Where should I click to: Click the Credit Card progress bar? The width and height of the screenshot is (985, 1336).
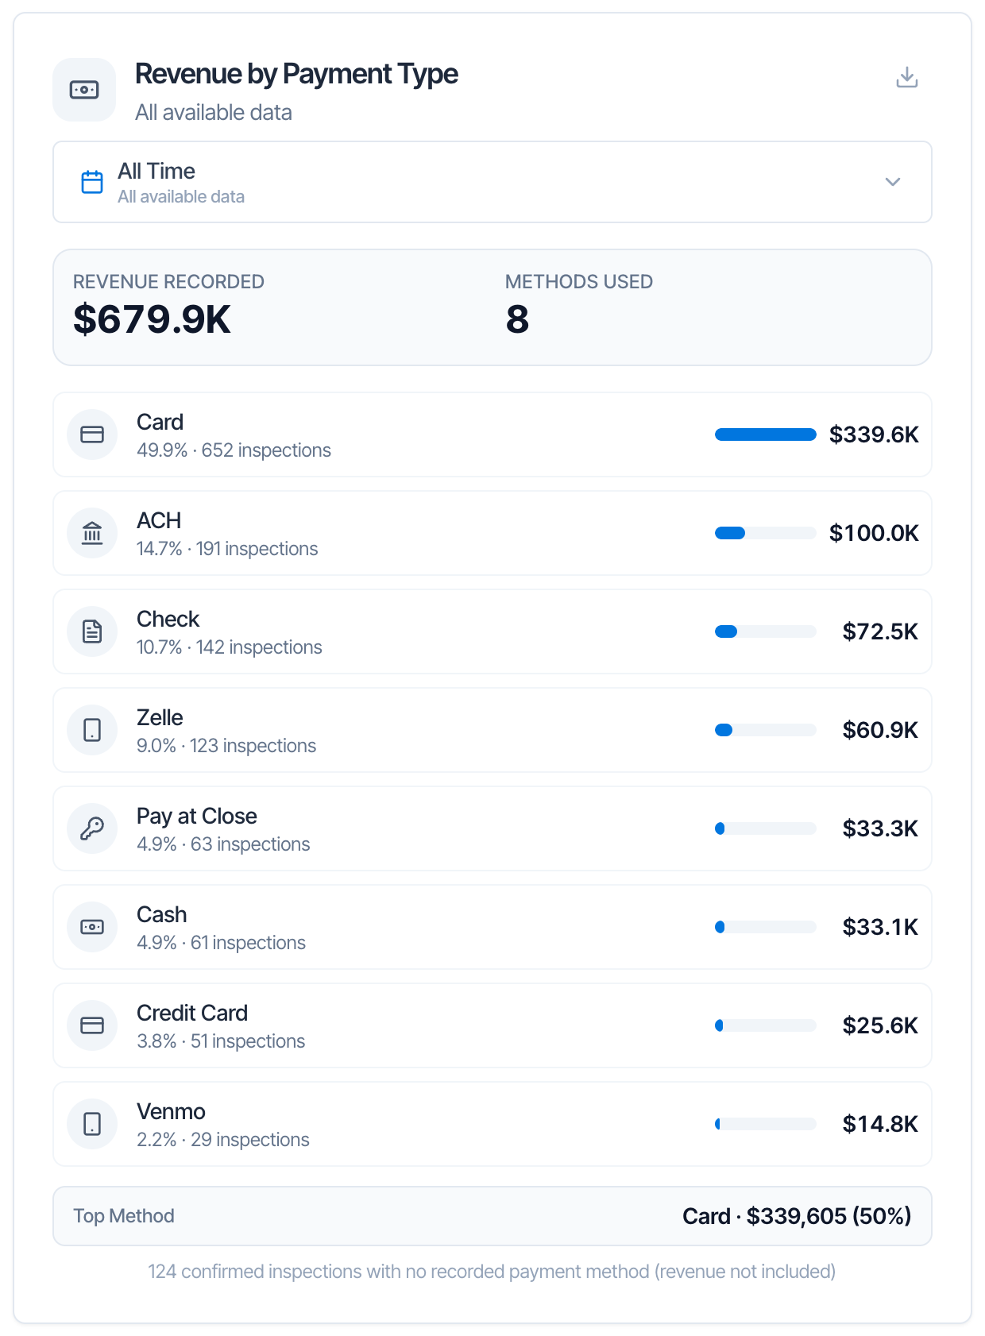766,1025
